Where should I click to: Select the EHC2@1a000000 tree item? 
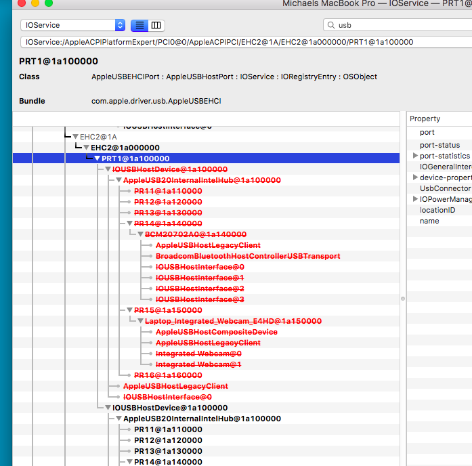(125, 148)
